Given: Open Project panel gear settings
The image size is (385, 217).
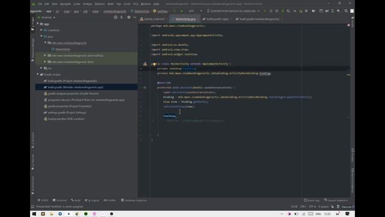Looking at the screenshot, I should tap(129, 17).
